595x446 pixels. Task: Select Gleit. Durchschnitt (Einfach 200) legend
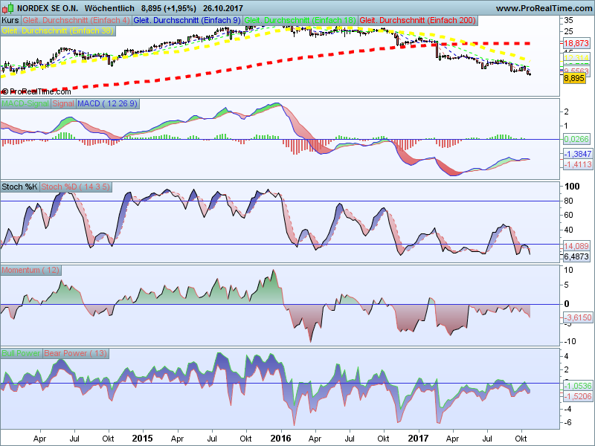click(418, 21)
